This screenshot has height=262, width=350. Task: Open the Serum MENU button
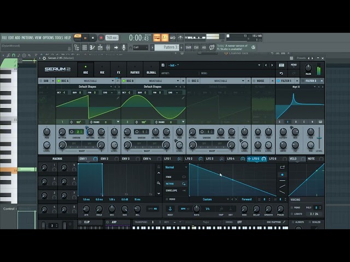(x=294, y=65)
